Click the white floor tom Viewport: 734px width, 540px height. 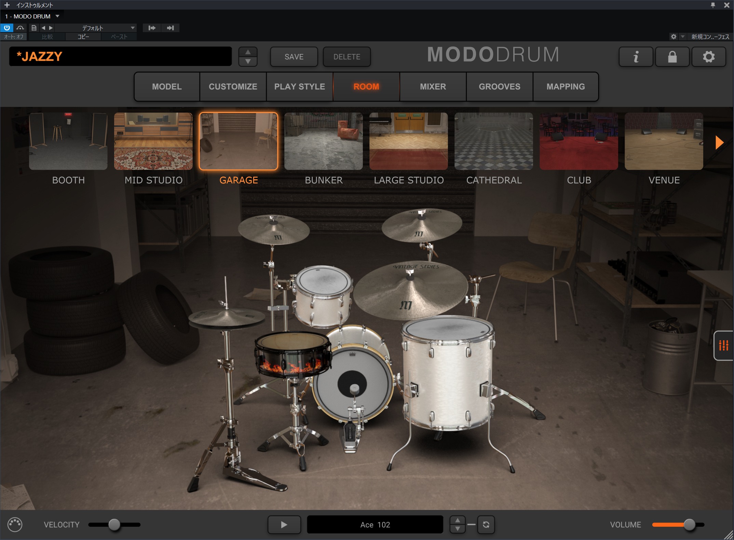pyautogui.click(x=448, y=372)
